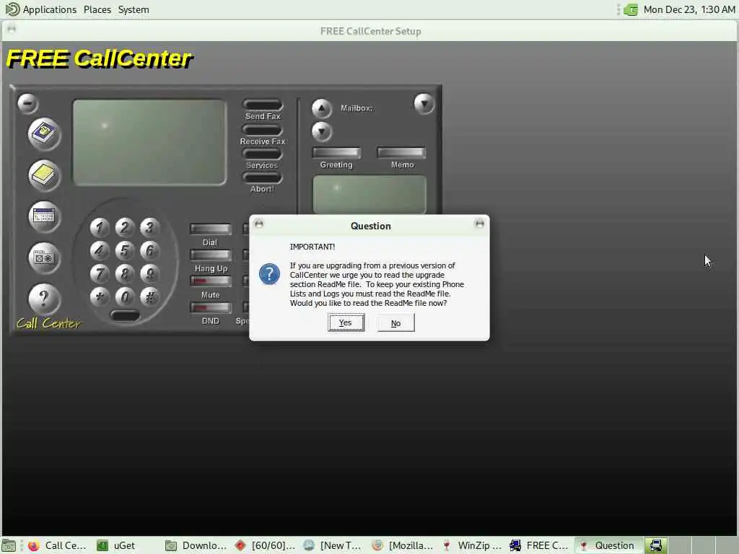
Task: Switch to Call Ce... Firefox taskbar item
Action: click(x=58, y=545)
